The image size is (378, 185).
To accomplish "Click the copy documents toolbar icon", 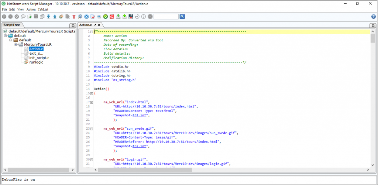I will click(x=42, y=17).
